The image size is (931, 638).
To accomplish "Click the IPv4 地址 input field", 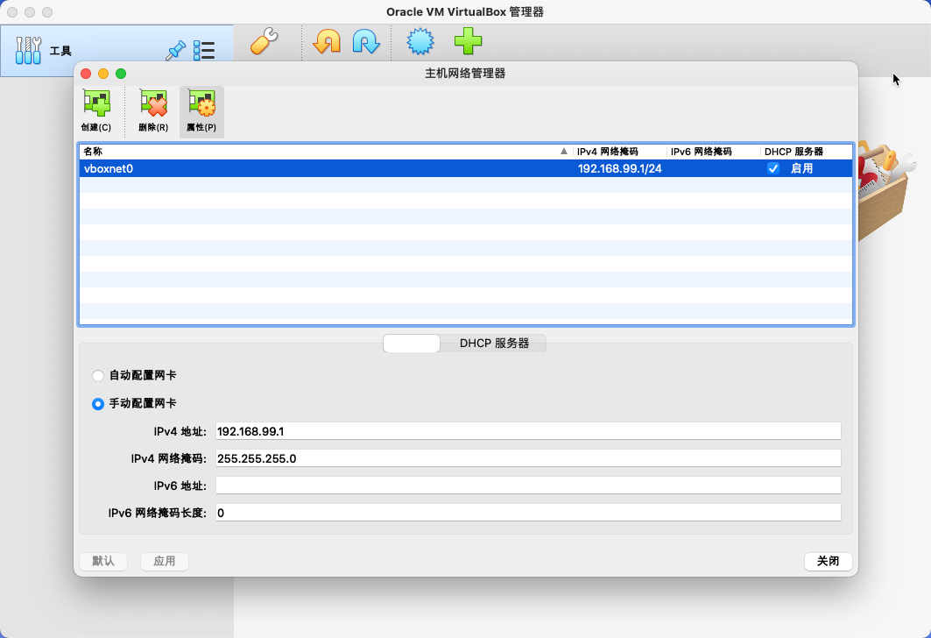I will tap(528, 431).
